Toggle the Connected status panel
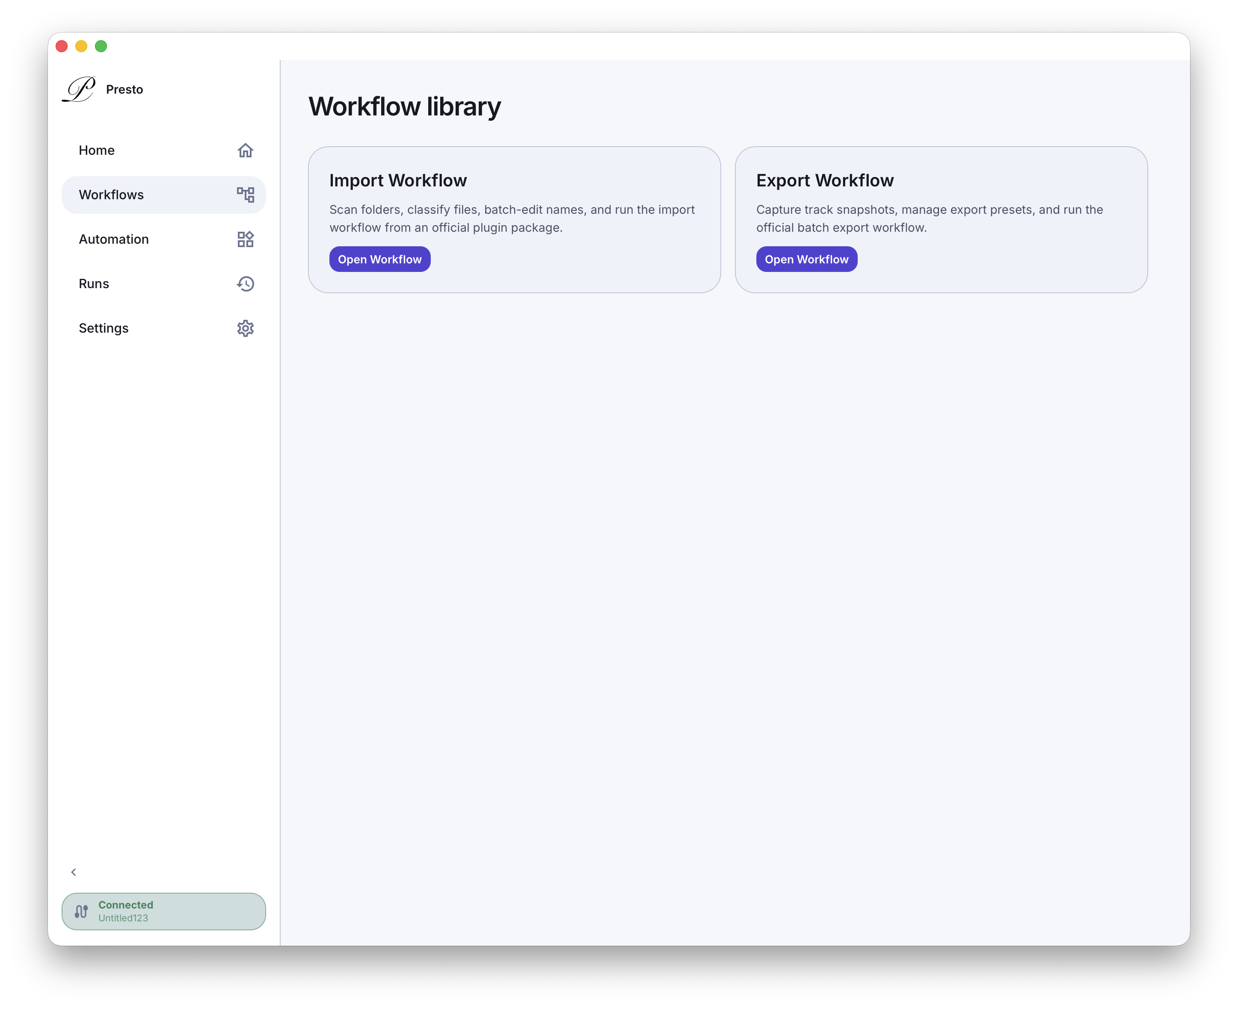Screen dimensions: 1238x1009 [x=163, y=911]
